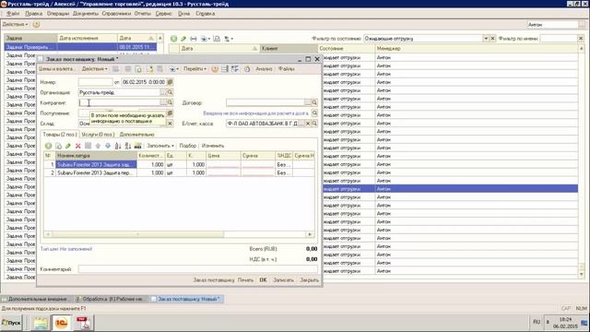Screen dimensions: 590x332
Task: Click the Записать button
Action: [x=283, y=280]
